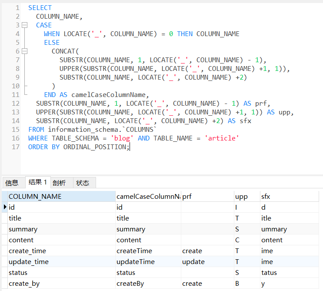Click the 'B' cell in upp column
This screenshot has height=291, width=323.
247,284
